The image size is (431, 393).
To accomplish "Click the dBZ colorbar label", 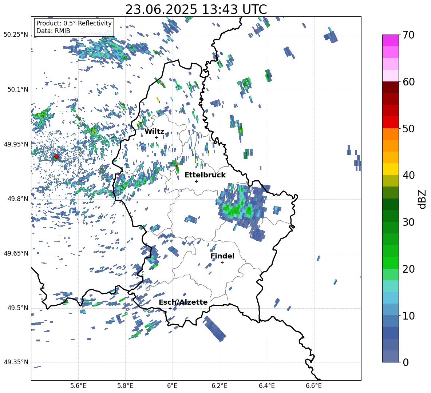I will (422, 199).
